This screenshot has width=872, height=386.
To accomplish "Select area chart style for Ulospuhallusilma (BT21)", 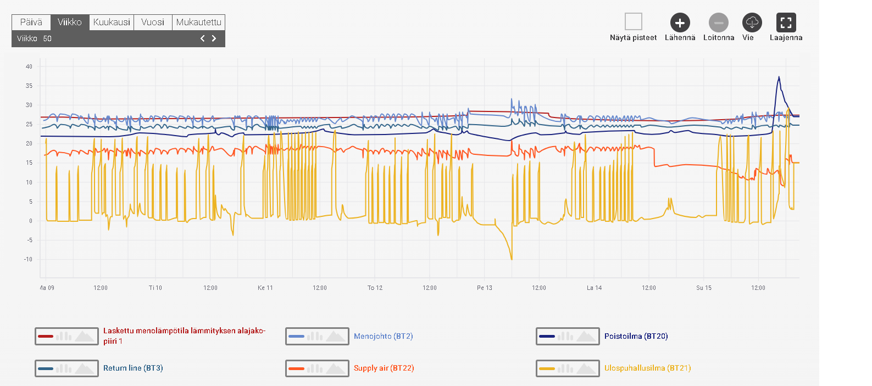I will pos(586,368).
